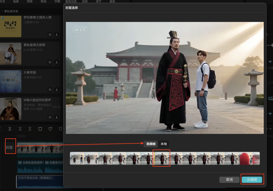Screen dimensions: 273x191
Task: Favorite the 梦回秦朝之国风人情 track
Action: click(50, 34)
